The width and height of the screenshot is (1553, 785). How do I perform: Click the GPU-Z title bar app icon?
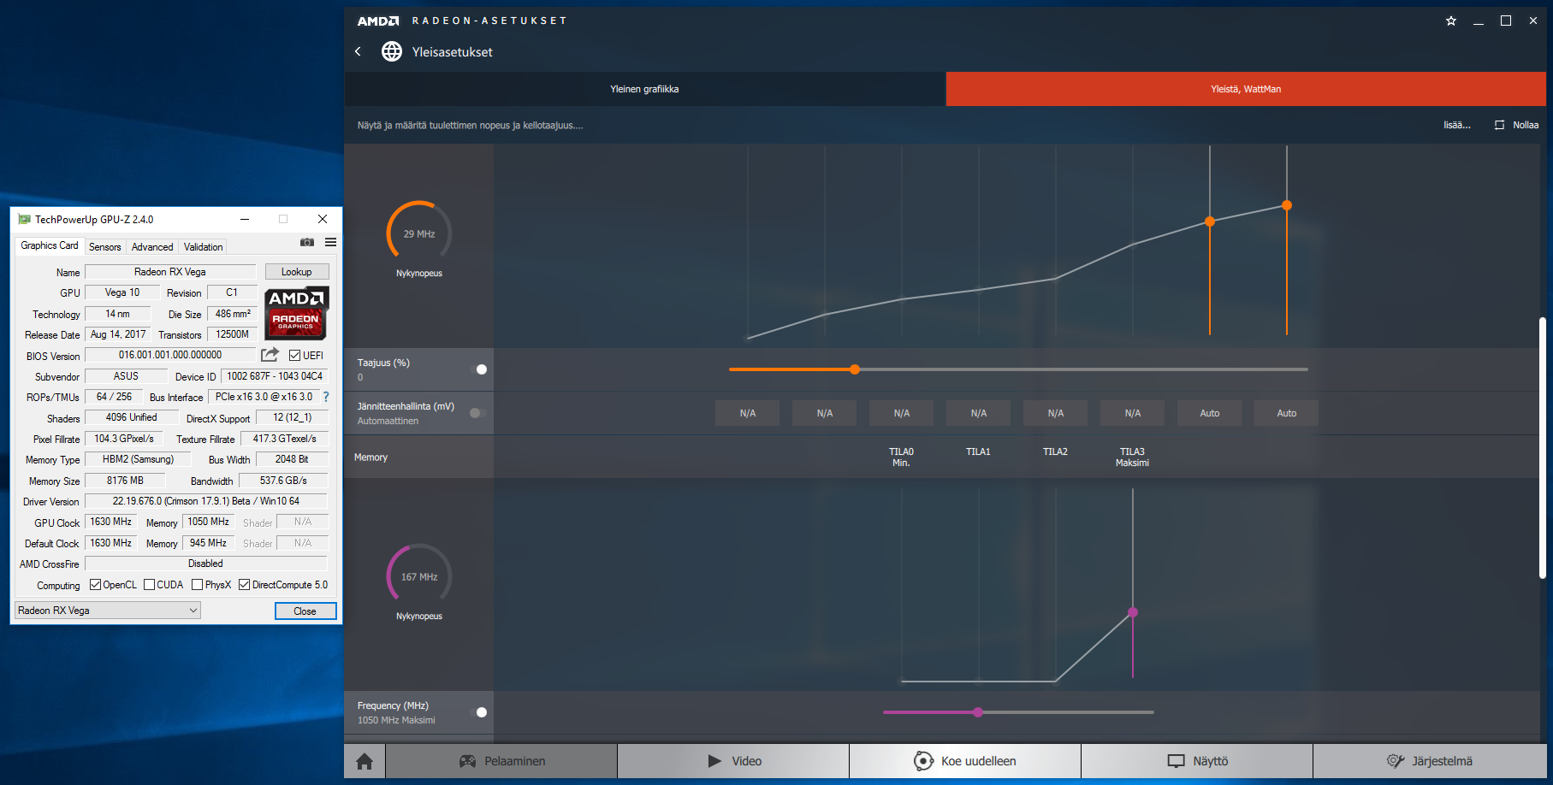tap(24, 219)
